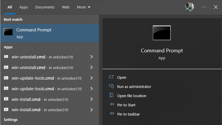The height and width of the screenshot is (125, 222).
Task: Click the Command Prompt title in preview pane
Action: pos(162,51)
